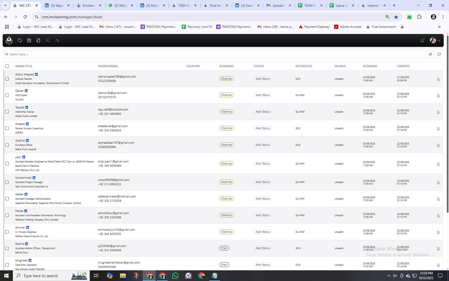Check the Abdul Majeed lead checkbox
Image resolution: width=449 pixels, height=281 pixels.
tap(7, 79)
